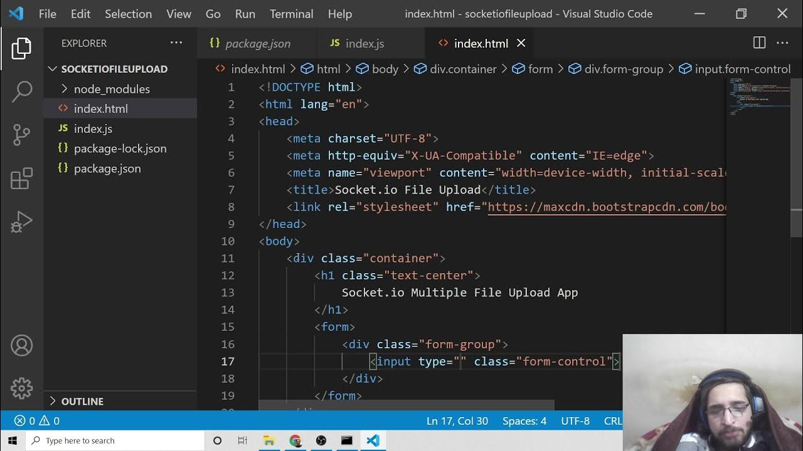The height and width of the screenshot is (451, 803).
Task: Open the Manage gear settings
Action: pyautogui.click(x=21, y=388)
